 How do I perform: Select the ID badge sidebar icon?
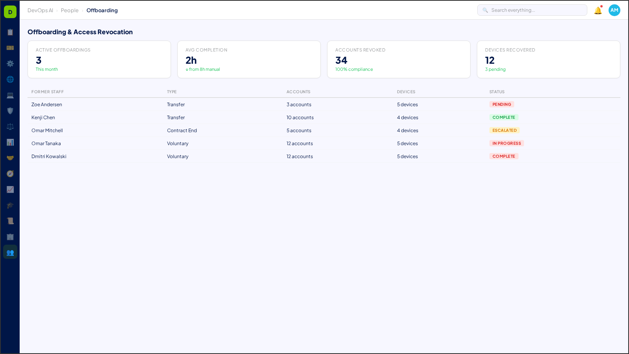click(10, 48)
